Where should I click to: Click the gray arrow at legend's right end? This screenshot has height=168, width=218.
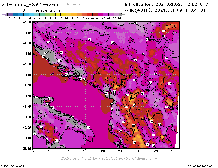122,14
